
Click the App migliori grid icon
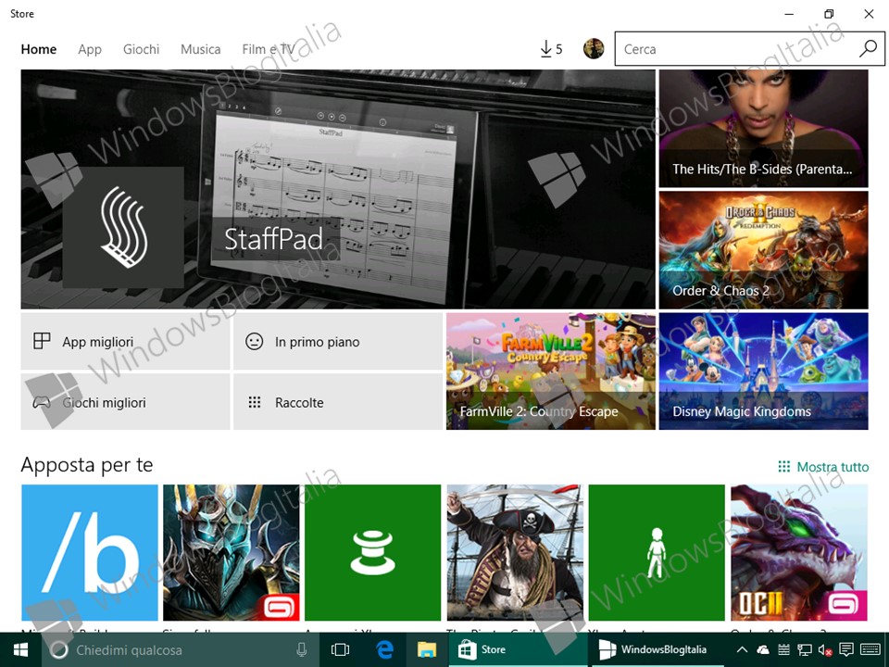pos(42,341)
